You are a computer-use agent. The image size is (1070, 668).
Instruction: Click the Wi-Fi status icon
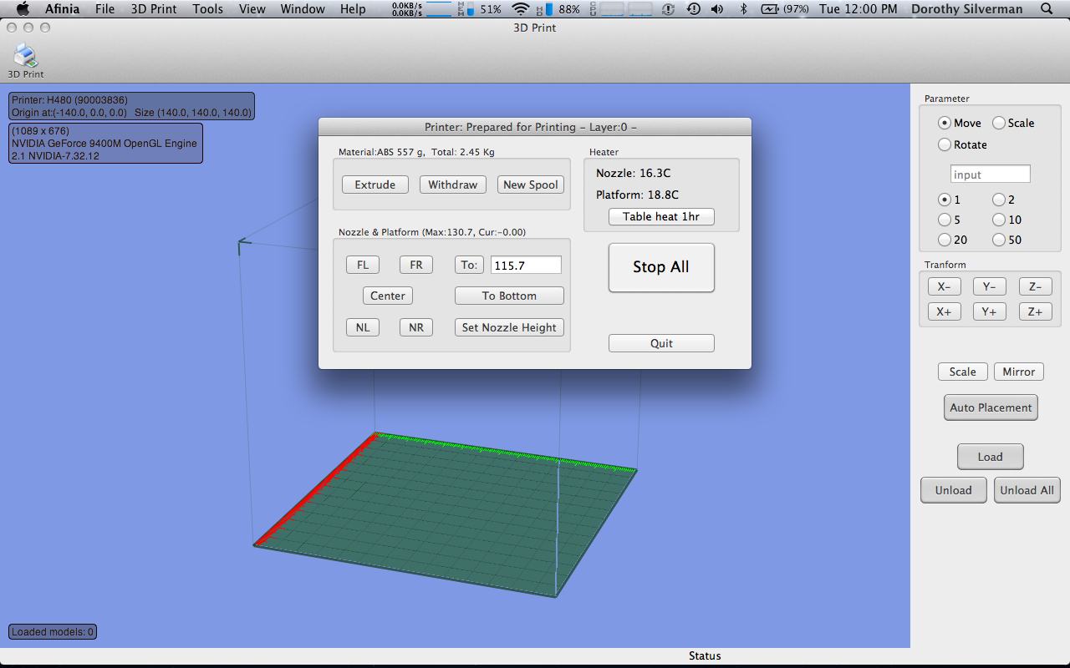click(521, 9)
